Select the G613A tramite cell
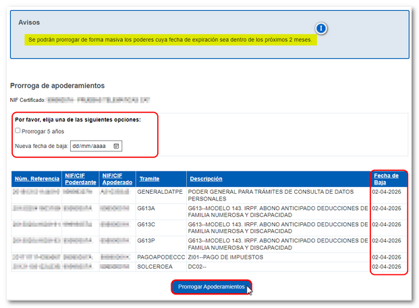419x308 pixels. click(146, 208)
